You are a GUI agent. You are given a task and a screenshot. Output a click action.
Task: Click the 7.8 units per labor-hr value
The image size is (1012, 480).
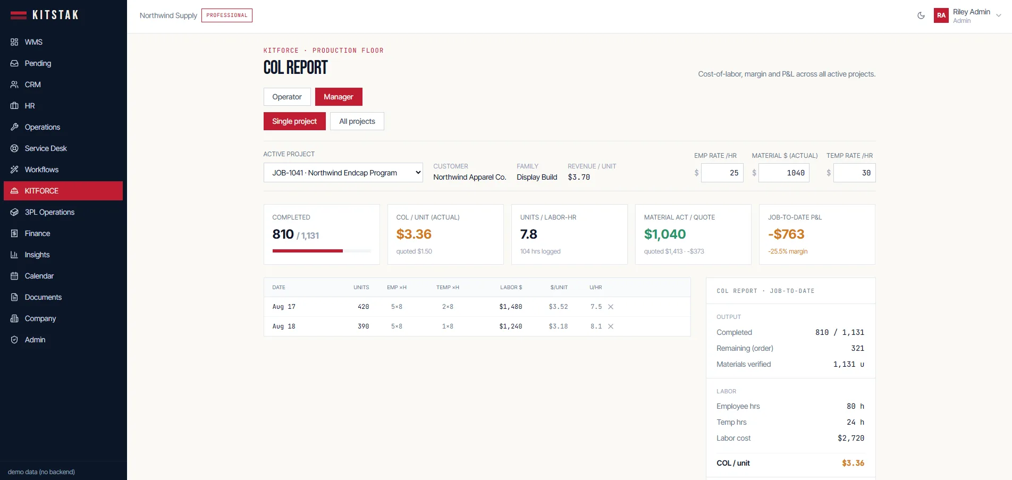coord(529,234)
